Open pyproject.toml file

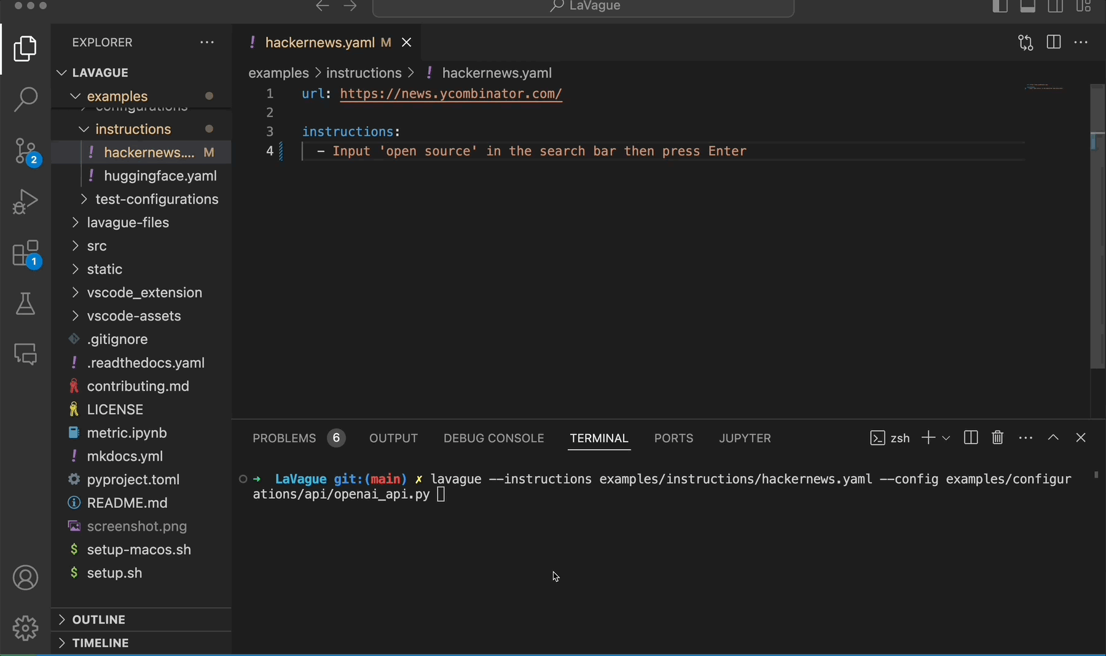tap(141, 479)
